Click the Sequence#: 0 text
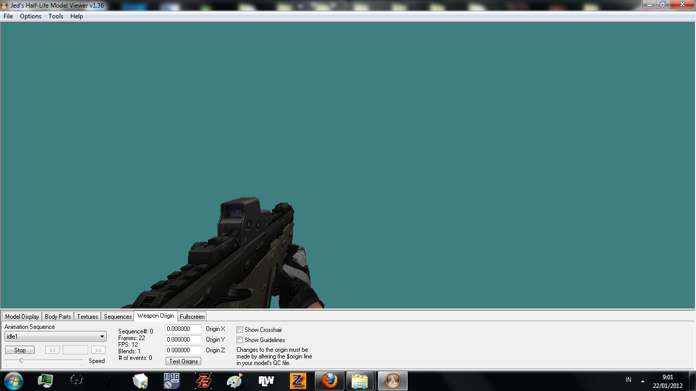696x391 pixels. pyautogui.click(x=136, y=331)
